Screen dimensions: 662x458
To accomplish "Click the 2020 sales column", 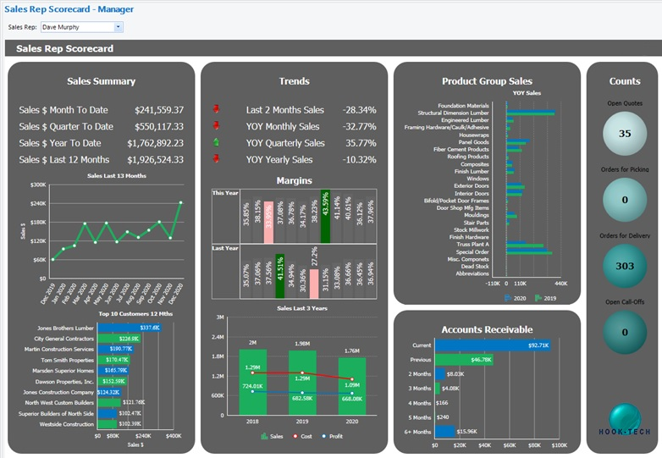I will click(352, 386).
